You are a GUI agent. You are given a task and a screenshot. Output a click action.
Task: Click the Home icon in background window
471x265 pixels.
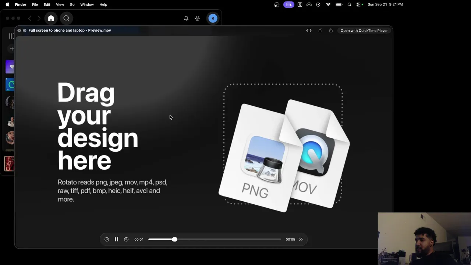coord(51,18)
